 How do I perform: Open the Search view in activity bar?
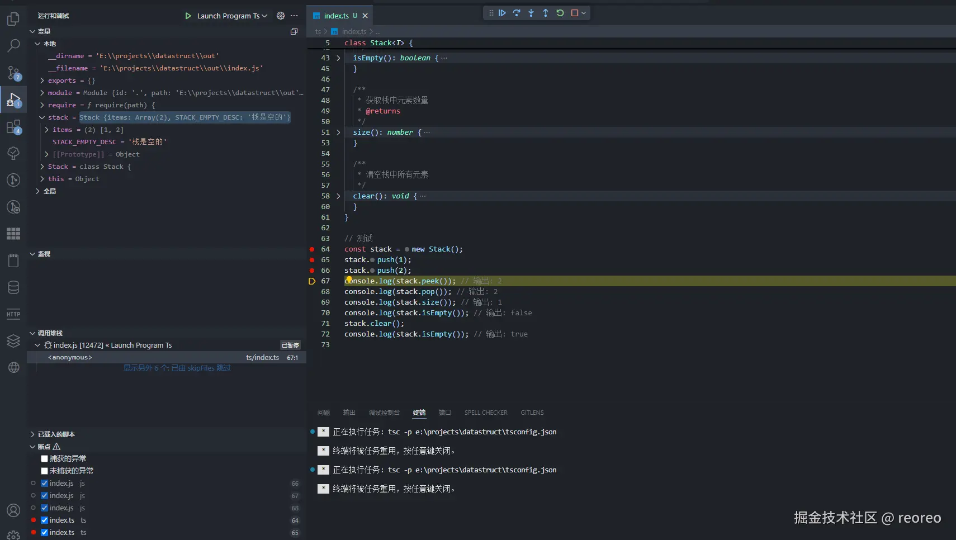tap(13, 46)
